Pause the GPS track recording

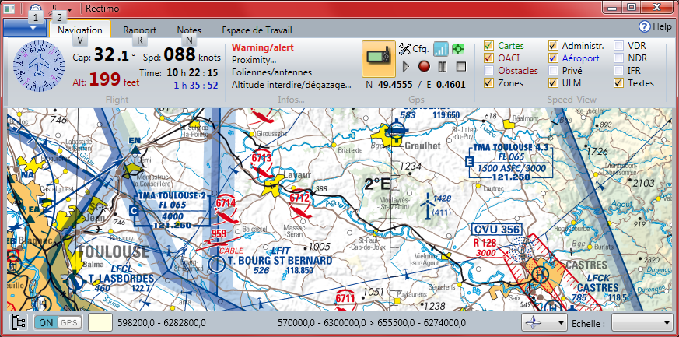pyautogui.click(x=442, y=67)
